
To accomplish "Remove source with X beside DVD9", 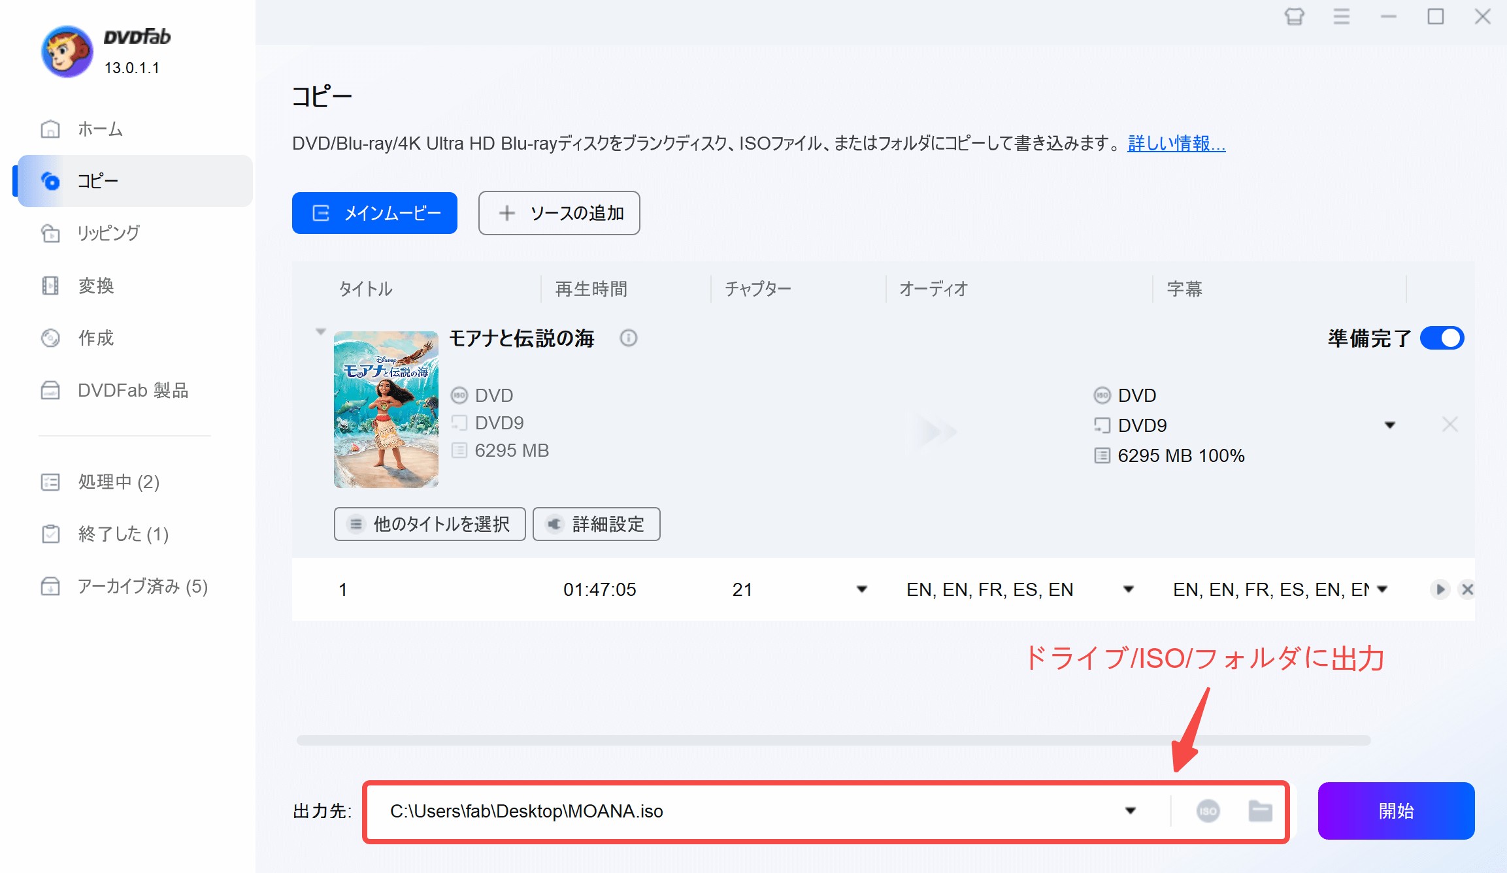I will [x=1450, y=425].
